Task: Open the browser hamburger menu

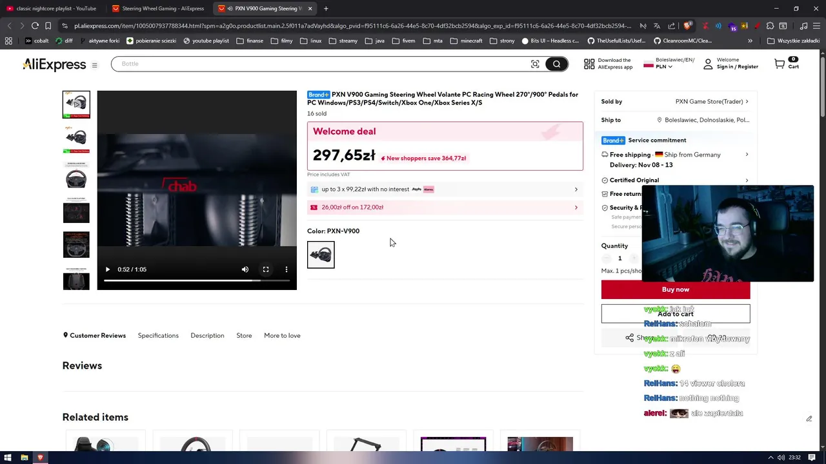Action: tap(817, 26)
